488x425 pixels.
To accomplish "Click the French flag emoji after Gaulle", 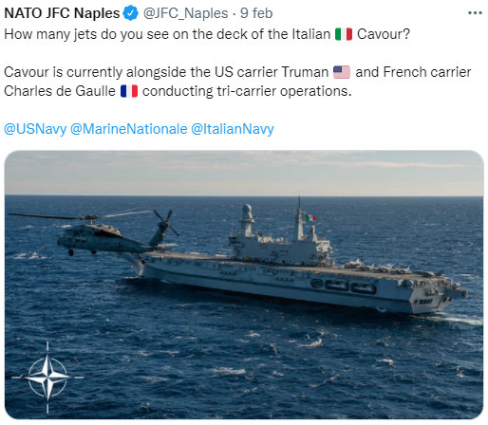I will pyautogui.click(x=129, y=91).
